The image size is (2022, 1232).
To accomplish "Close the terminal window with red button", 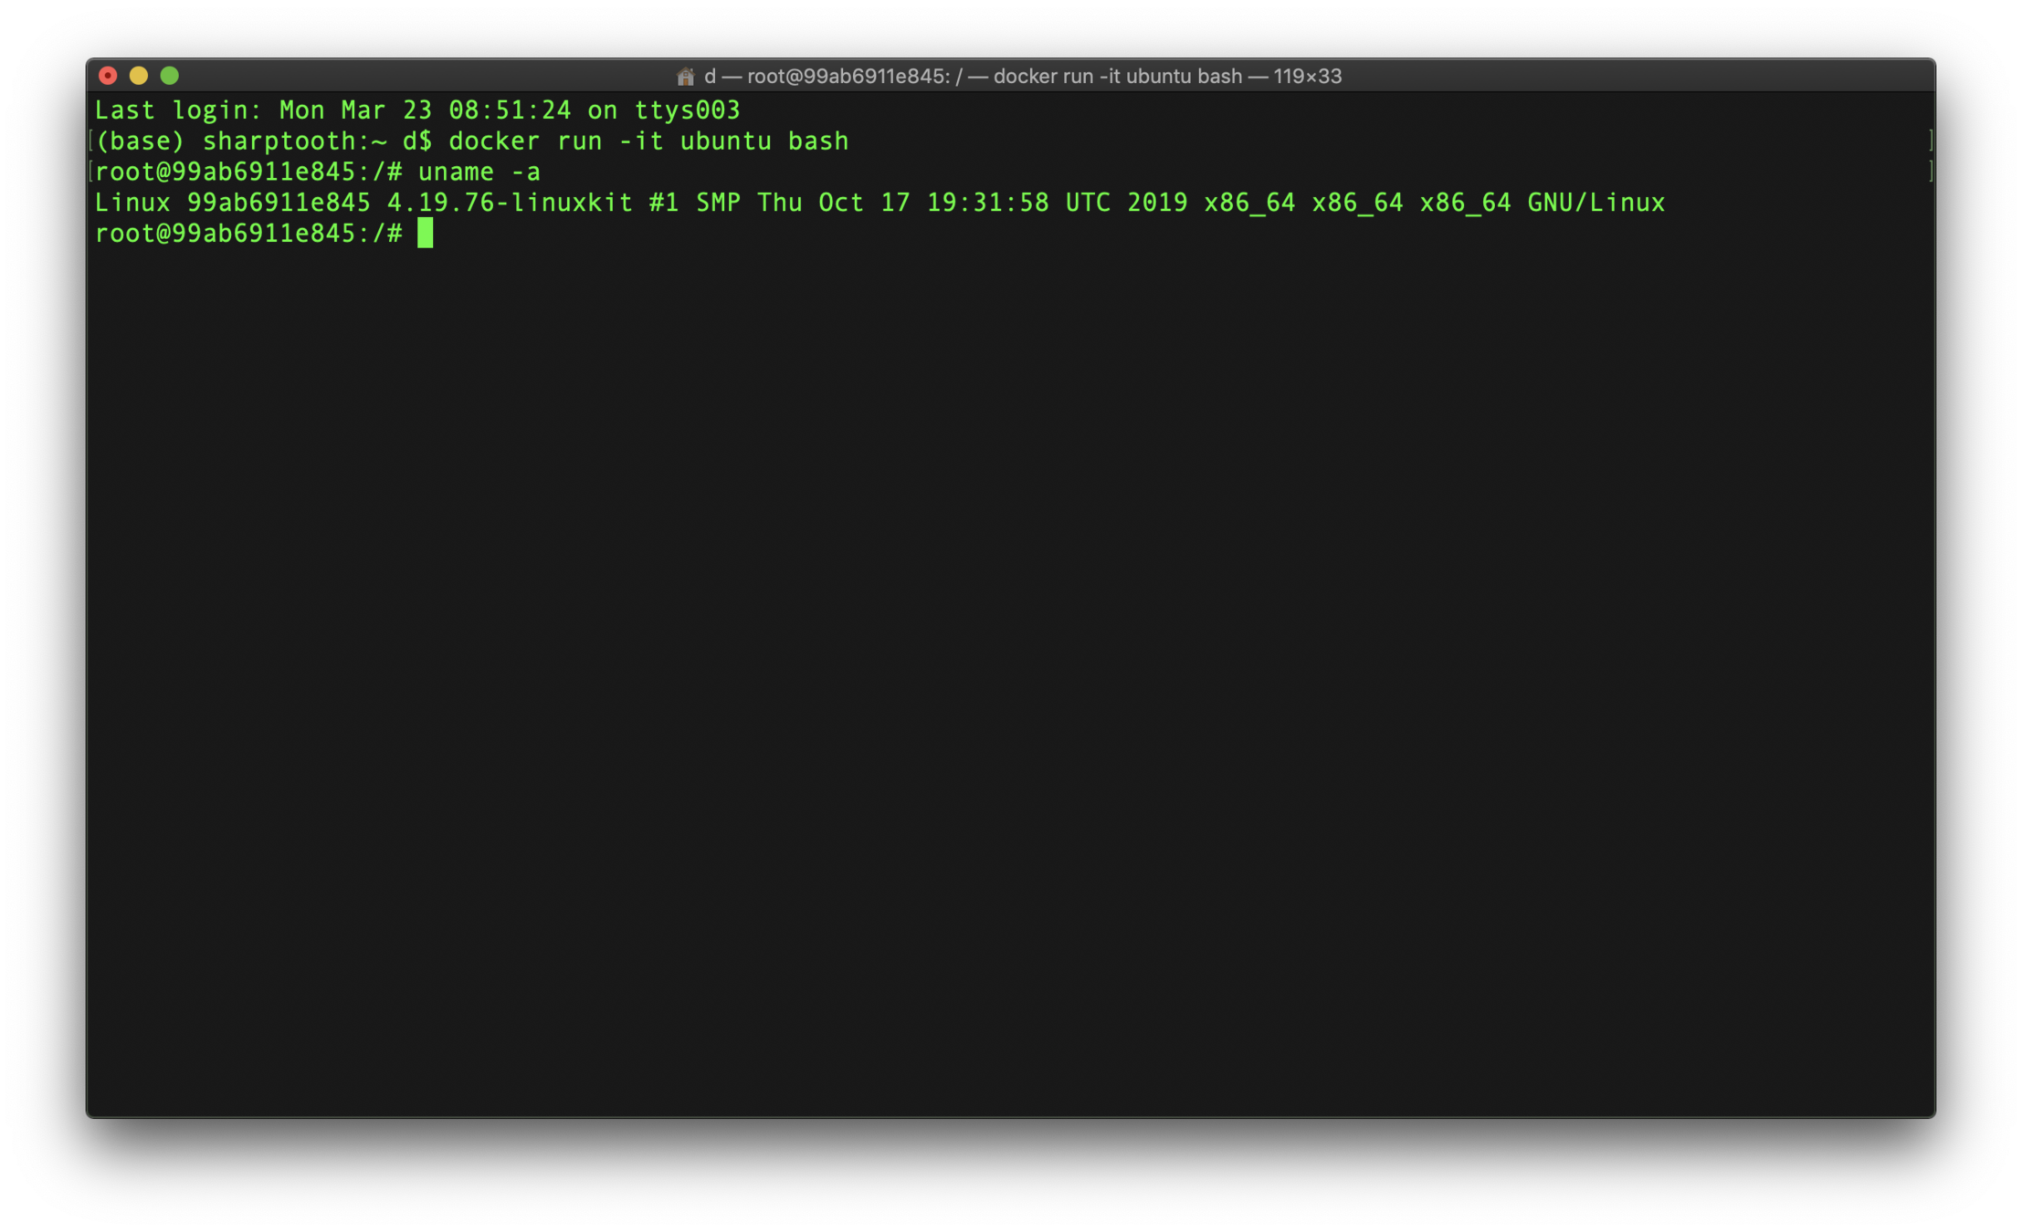I will (108, 76).
